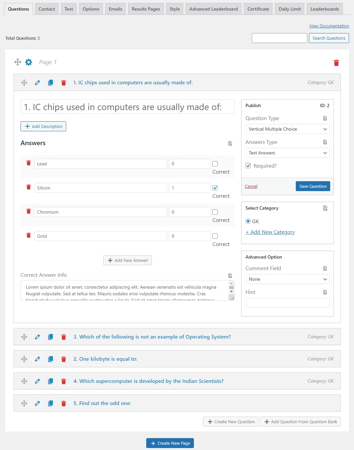Click the Silicon points value field
The height and width of the screenshot is (450, 354).
click(190, 188)
